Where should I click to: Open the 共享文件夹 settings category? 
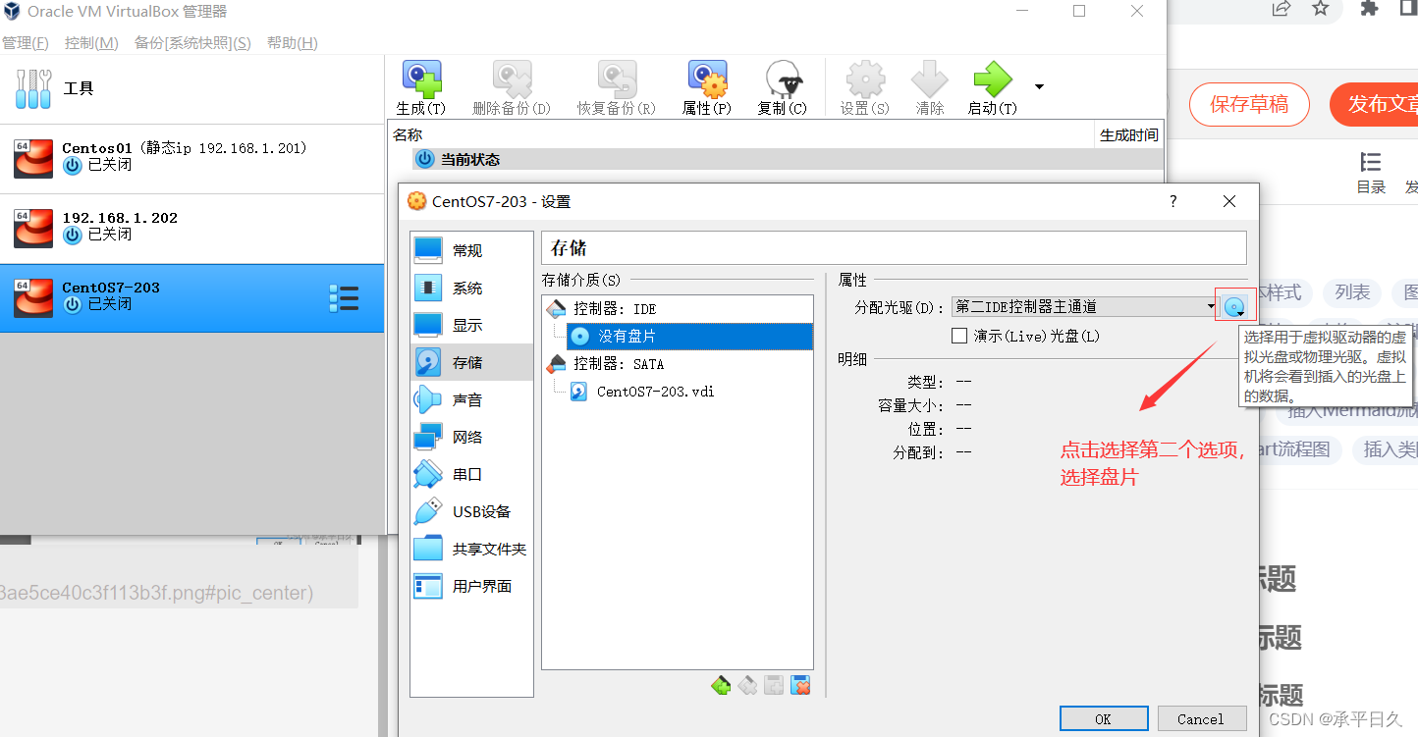coord(471,549)
